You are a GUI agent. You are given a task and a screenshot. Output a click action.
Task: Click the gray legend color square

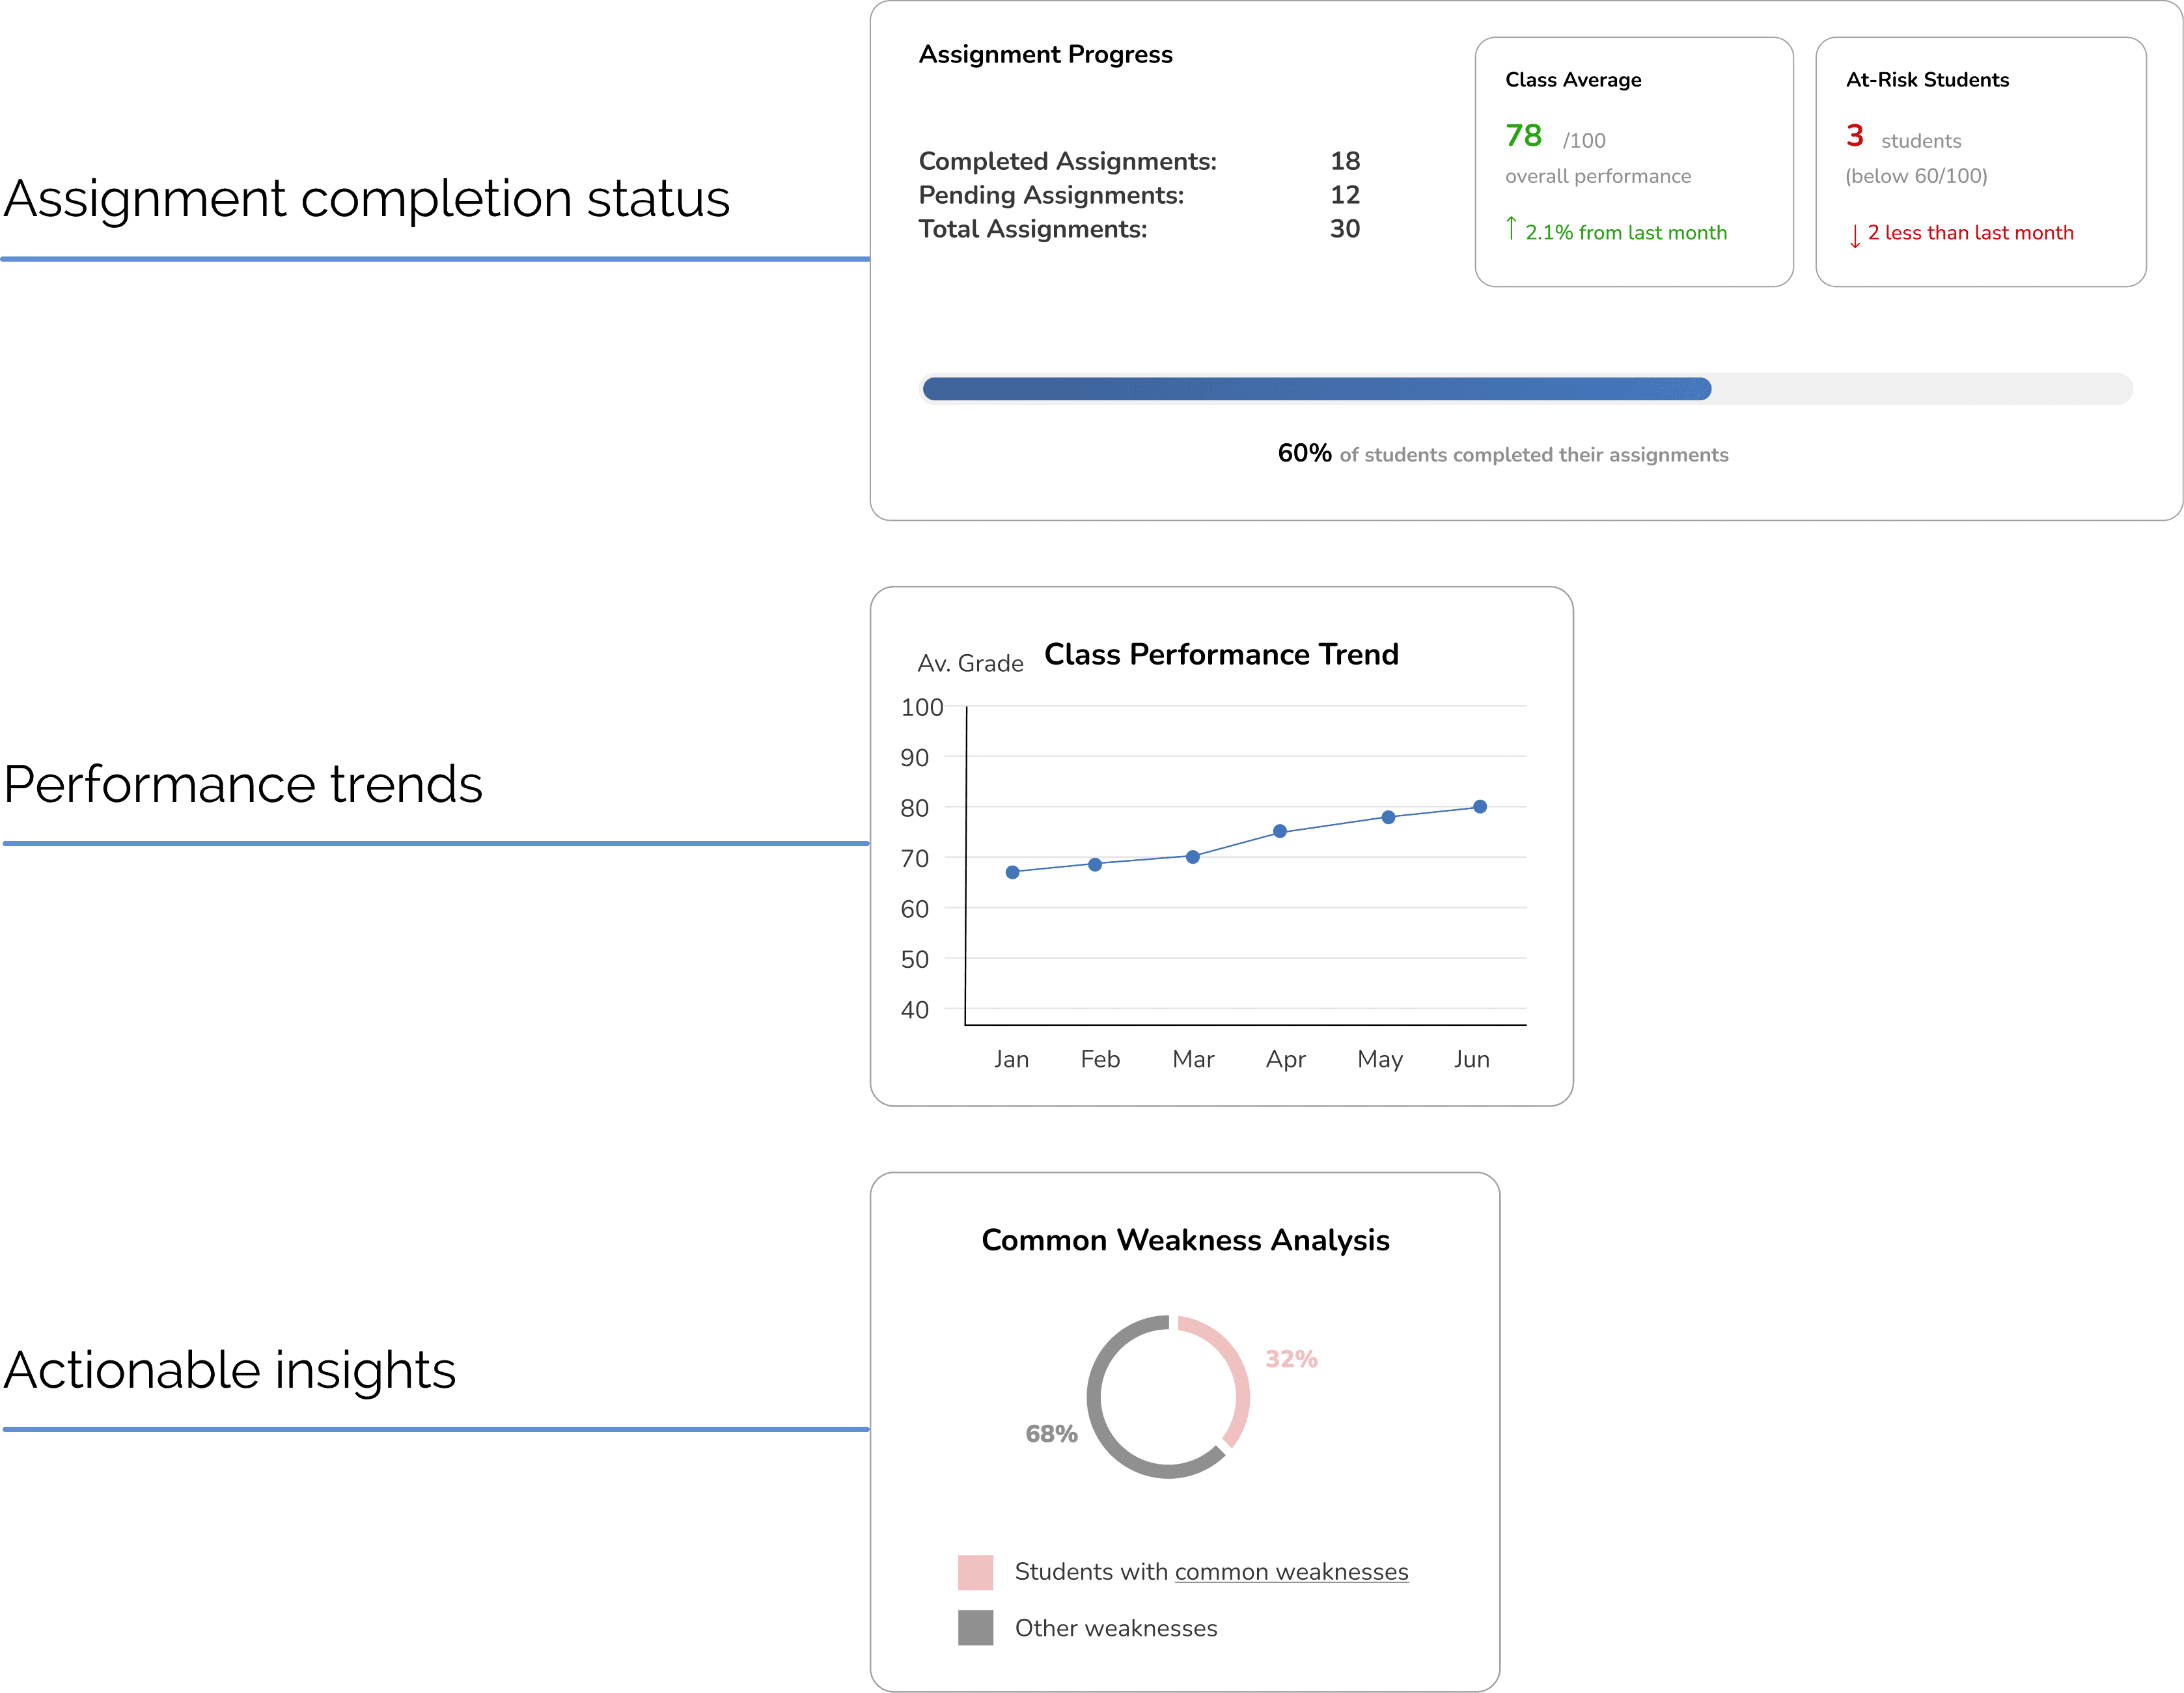click(975, 1628)
